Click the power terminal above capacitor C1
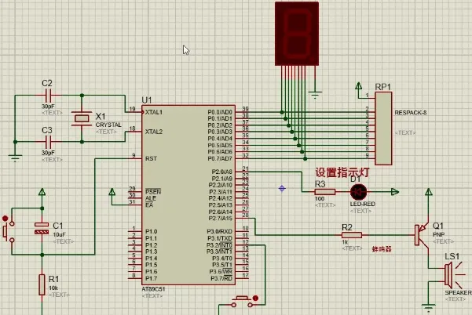Screen dimensions: 472x315 point(42,192)
